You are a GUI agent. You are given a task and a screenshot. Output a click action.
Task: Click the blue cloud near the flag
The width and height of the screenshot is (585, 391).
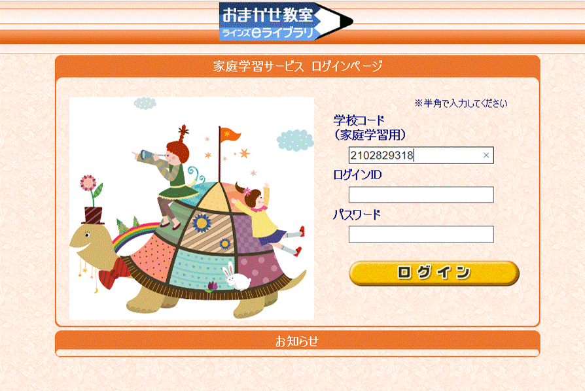point(295,140)
